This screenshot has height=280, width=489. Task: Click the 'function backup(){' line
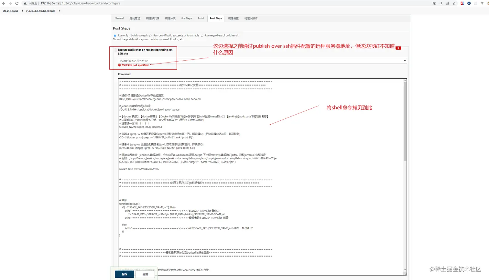130,204
